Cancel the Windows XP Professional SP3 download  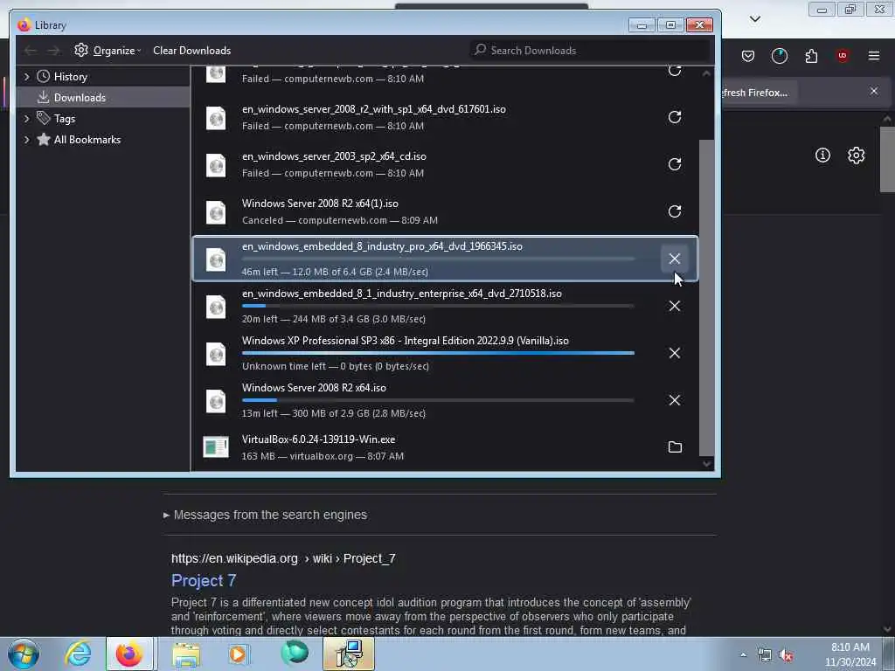click(x=674, y=353)
